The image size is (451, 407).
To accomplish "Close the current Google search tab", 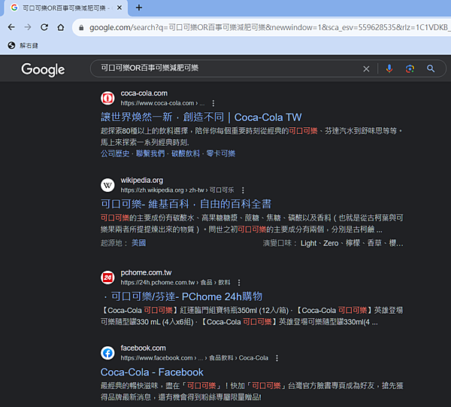I will 120,8.
